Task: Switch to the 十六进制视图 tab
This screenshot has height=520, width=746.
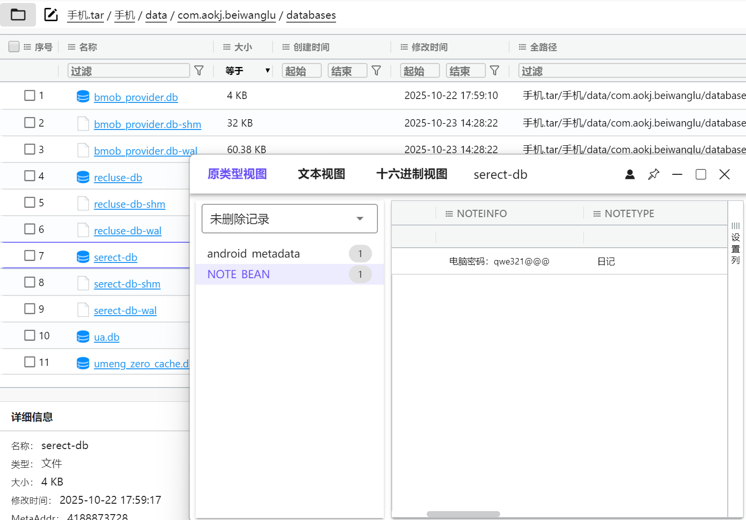Action: coord(411,174)
